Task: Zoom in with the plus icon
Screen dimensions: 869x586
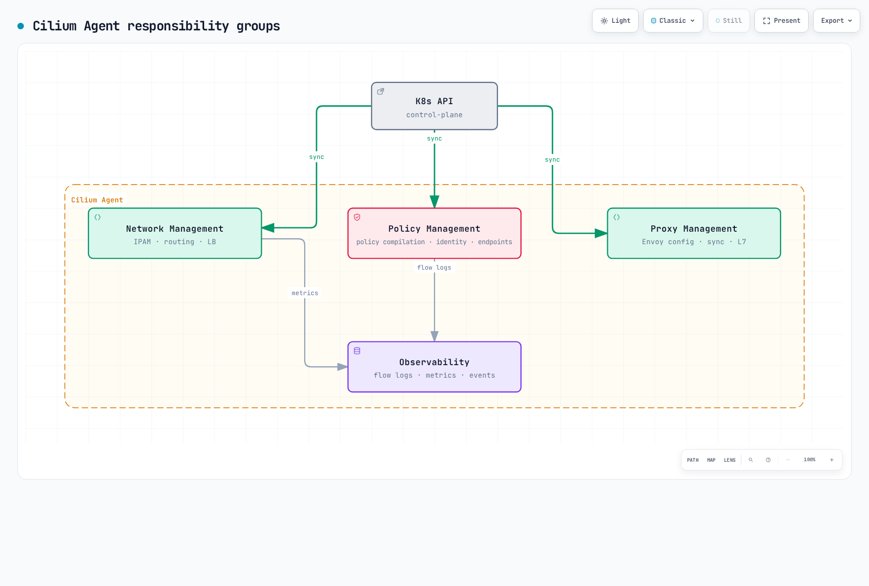Action: [x=832, y=460]
